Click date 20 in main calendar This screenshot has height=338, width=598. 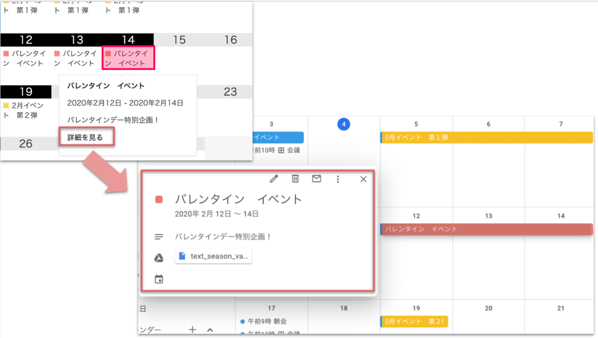pyautogui.click(x=488, y=308)
